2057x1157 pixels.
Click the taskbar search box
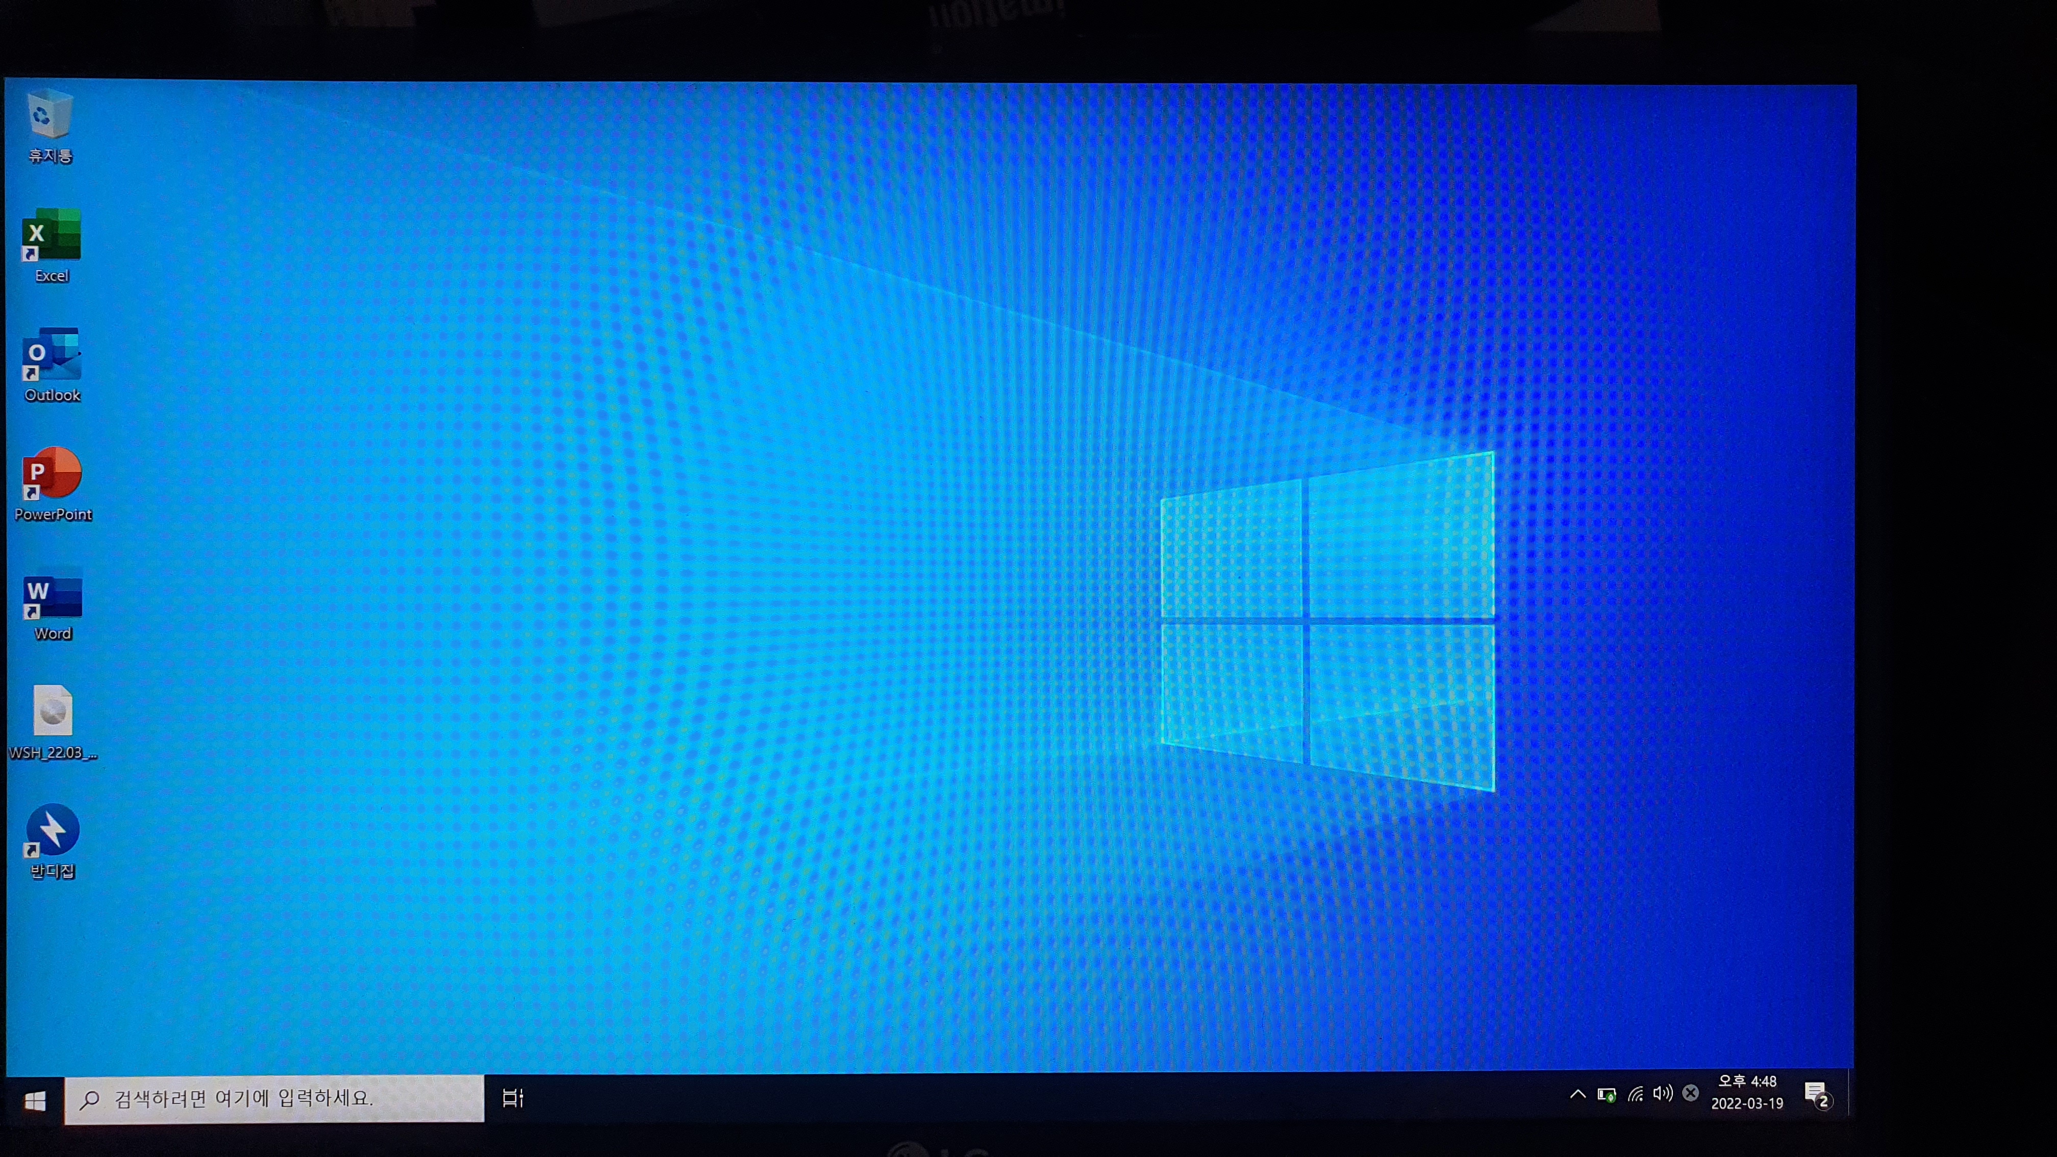pyautogui.click(x=274, y=1099)
